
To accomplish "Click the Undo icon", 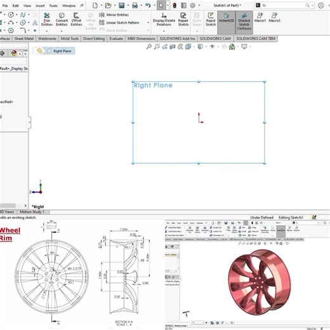I will pyautogui.click(x=148, y=6).
